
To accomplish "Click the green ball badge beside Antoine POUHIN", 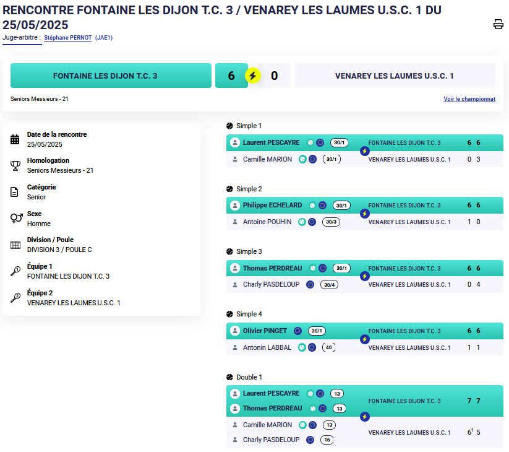I will (302, 222).
